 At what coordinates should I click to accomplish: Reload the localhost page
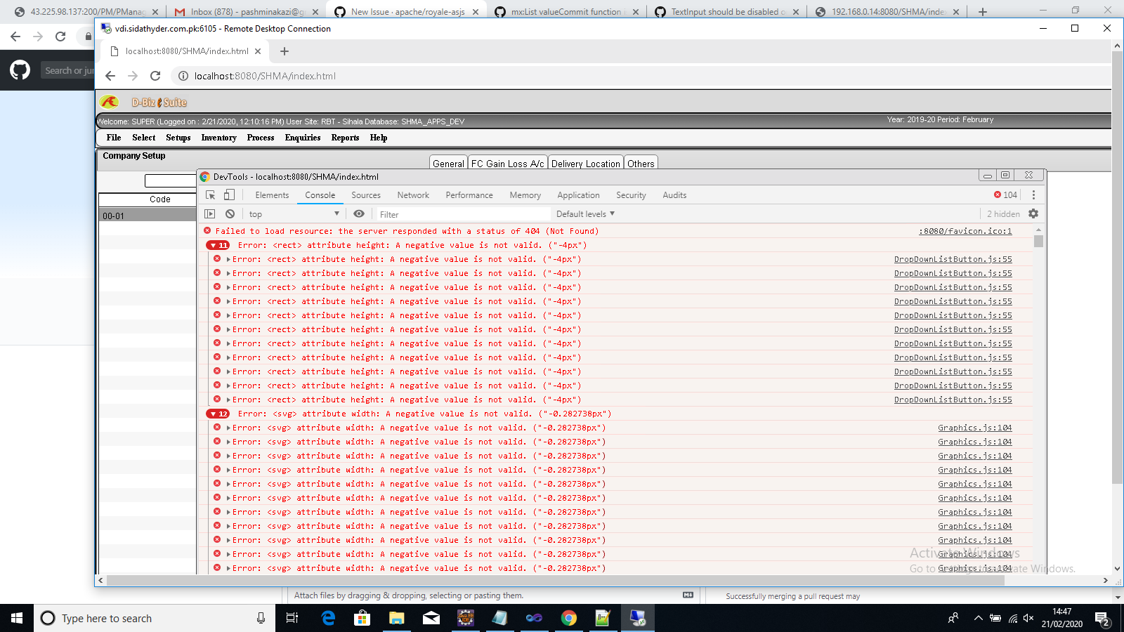tap(155, 76)
